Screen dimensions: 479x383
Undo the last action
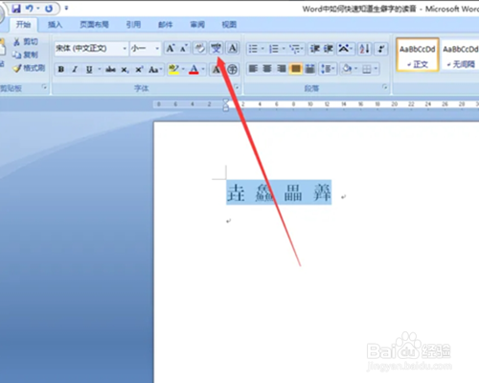(30, 9)
